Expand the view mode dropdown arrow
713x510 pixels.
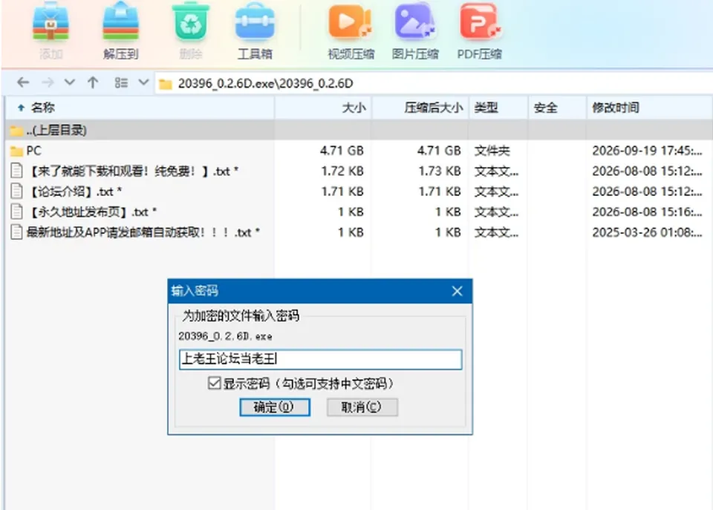tap(143, 82)
